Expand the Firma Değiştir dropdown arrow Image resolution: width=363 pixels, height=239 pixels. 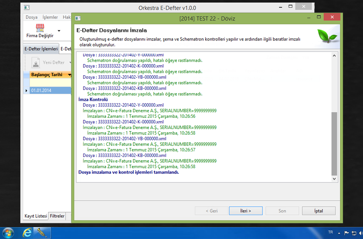pyautogui.click(x=59, y=31)
